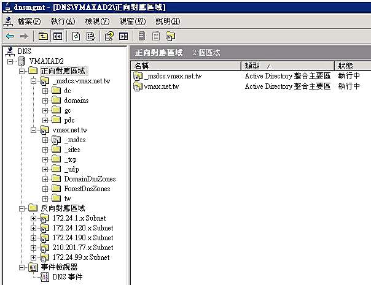Click 執行中 status of vmax.net.tw row
The width and height of the screenshot is (371, 285).
[349, 86]
